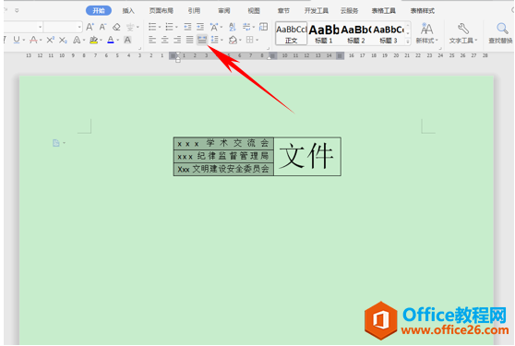Apply the 正文 style
The image size is (515, 346).
click(292, 33)
